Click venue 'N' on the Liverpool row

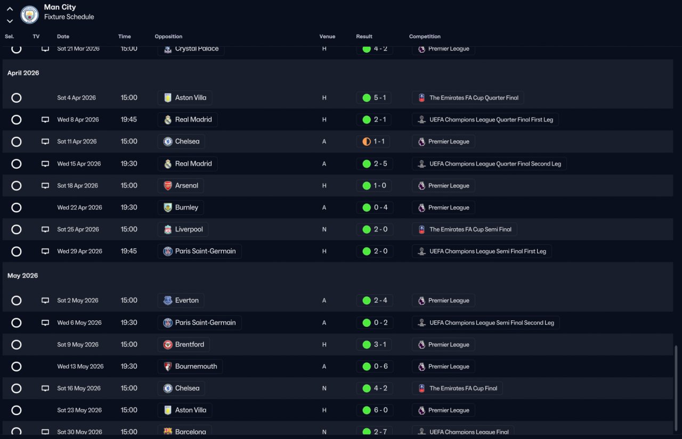(324, 229)
